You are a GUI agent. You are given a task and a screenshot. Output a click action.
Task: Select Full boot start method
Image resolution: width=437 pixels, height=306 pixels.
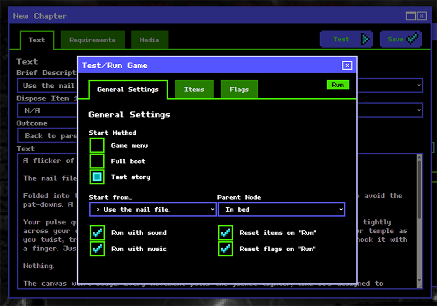click(97, 161)
